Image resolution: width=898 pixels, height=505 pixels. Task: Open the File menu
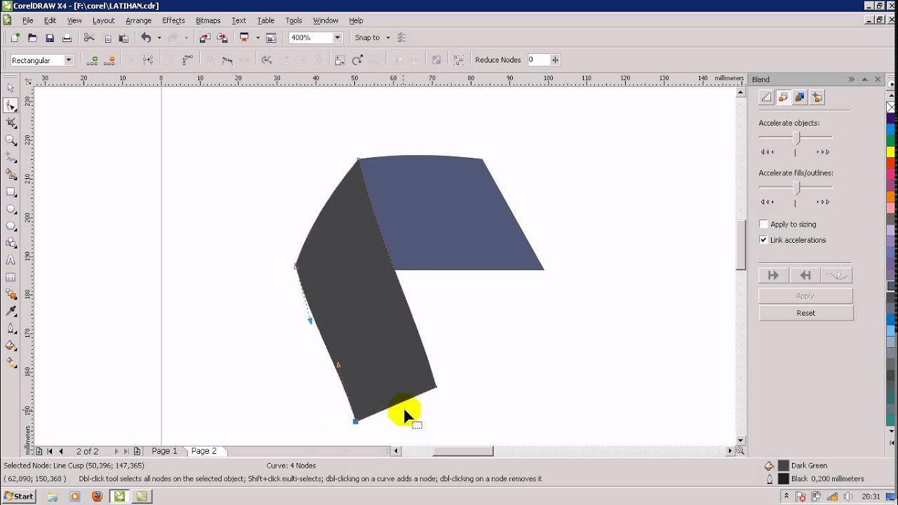(27, 20)
